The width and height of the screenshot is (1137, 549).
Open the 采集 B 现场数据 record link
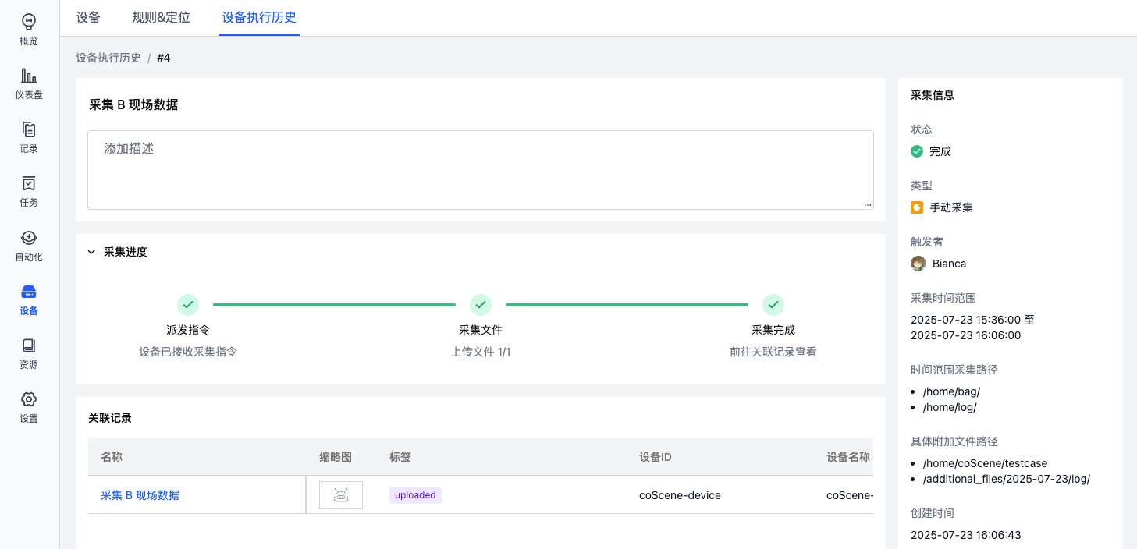coord(140,495)
